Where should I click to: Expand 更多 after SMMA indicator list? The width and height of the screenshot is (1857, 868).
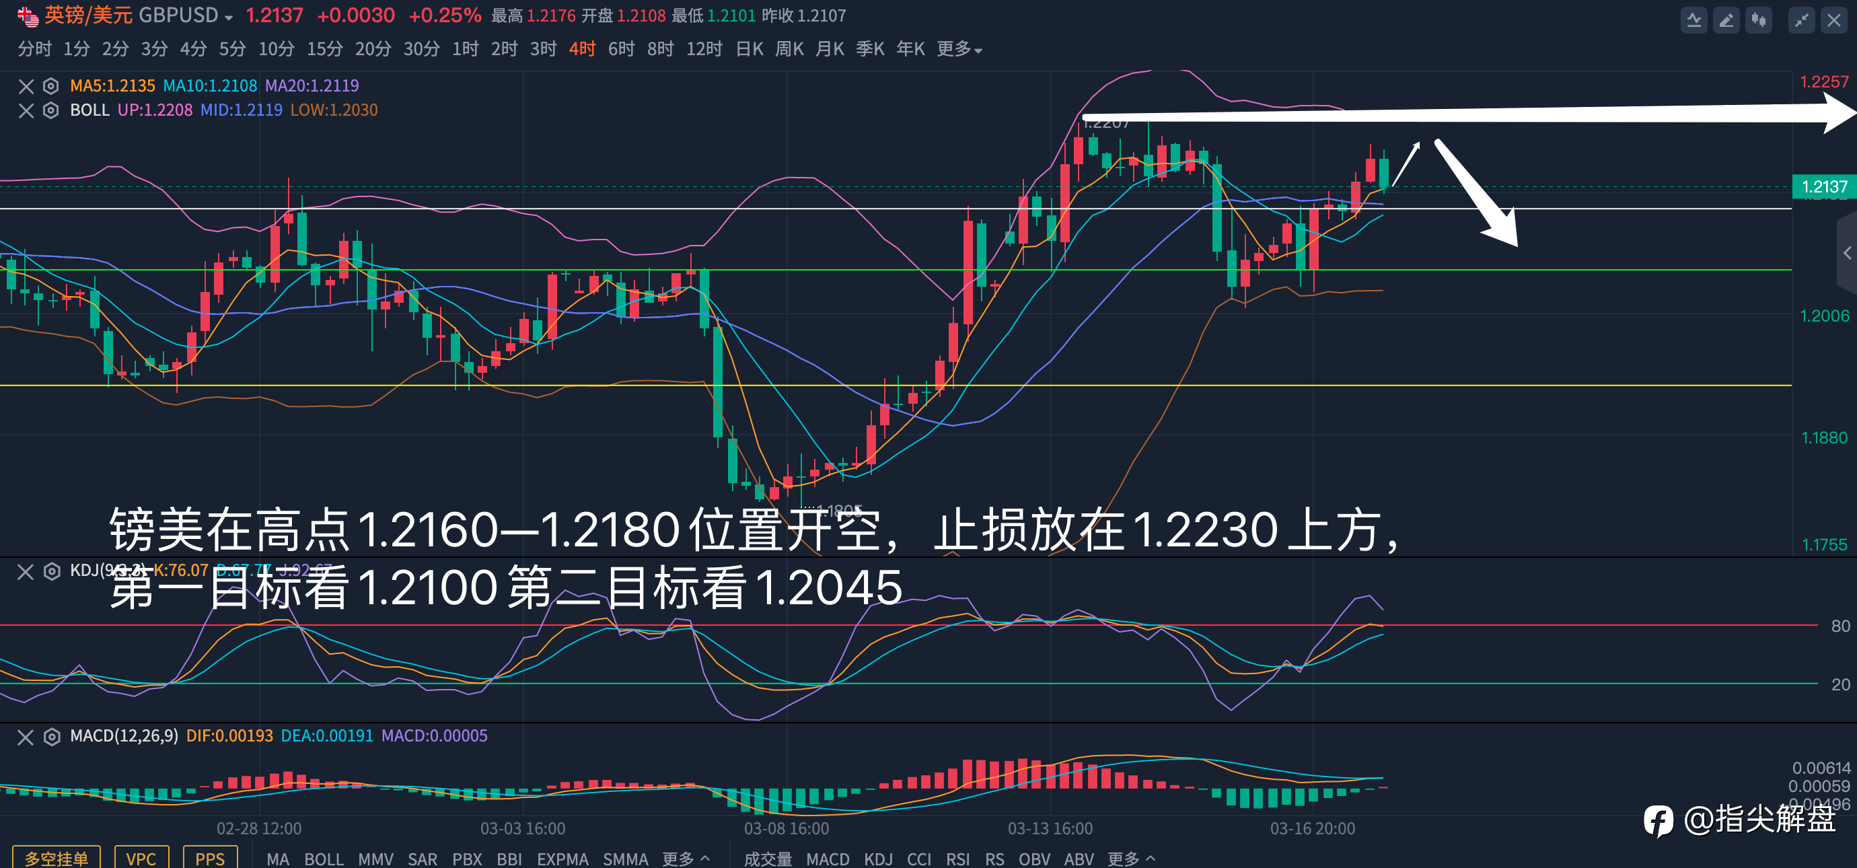pyautogui.click(x=686, y=858)
